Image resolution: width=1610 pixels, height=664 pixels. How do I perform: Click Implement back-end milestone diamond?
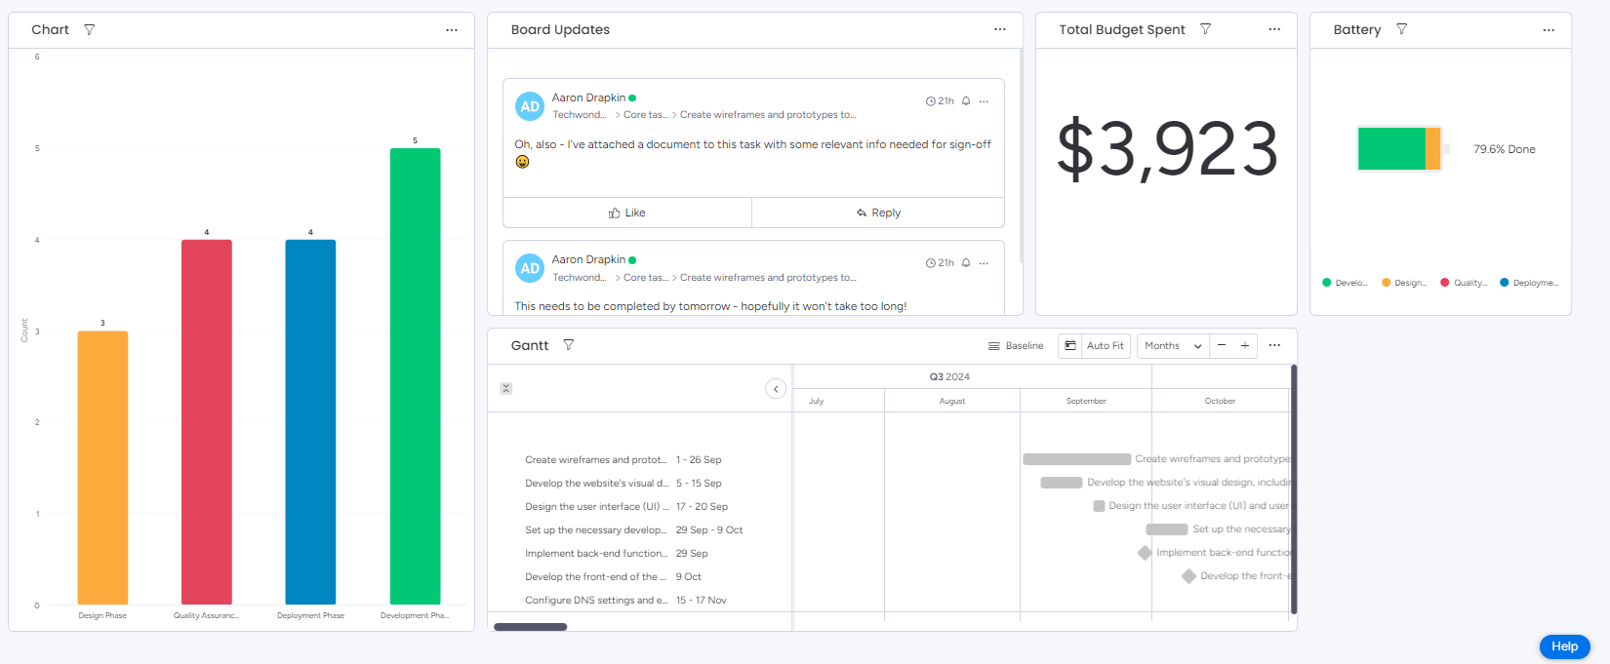pos(1145,553)
